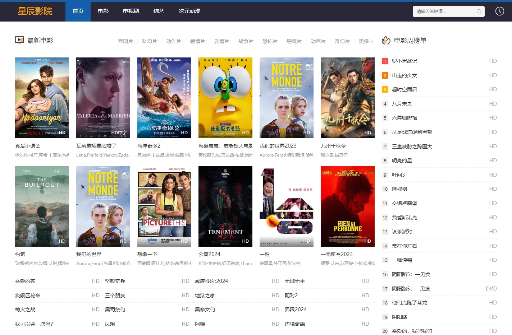Open the 海洋奇缘2 movie poster
512x335 pixels.
pos(164,98)
